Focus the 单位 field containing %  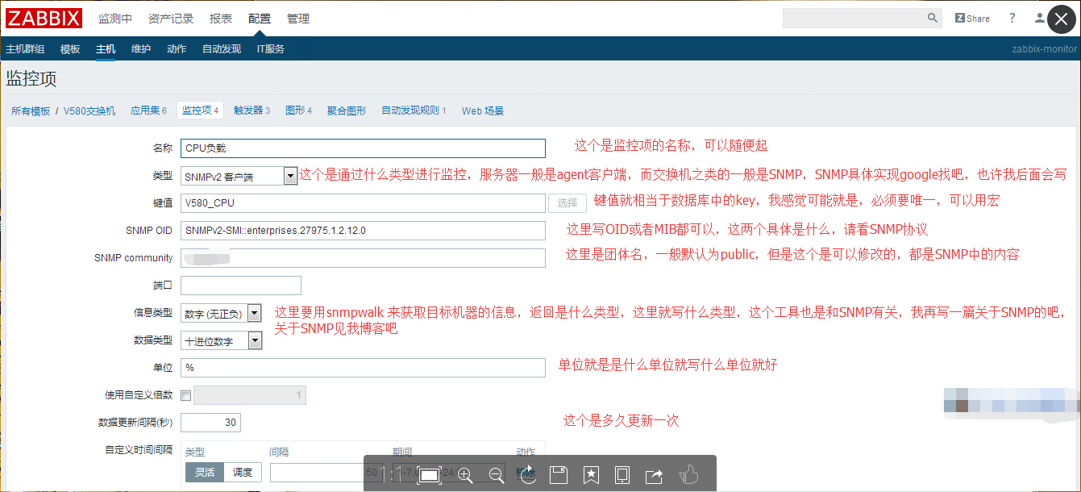[x=363, y=368]
